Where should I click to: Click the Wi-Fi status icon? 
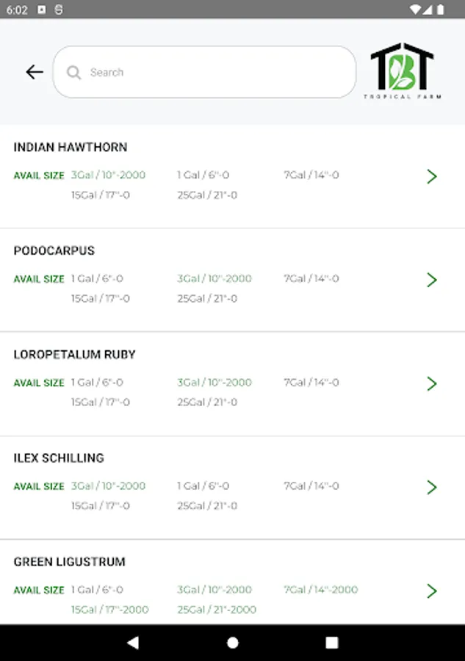(x=415, y=10)
